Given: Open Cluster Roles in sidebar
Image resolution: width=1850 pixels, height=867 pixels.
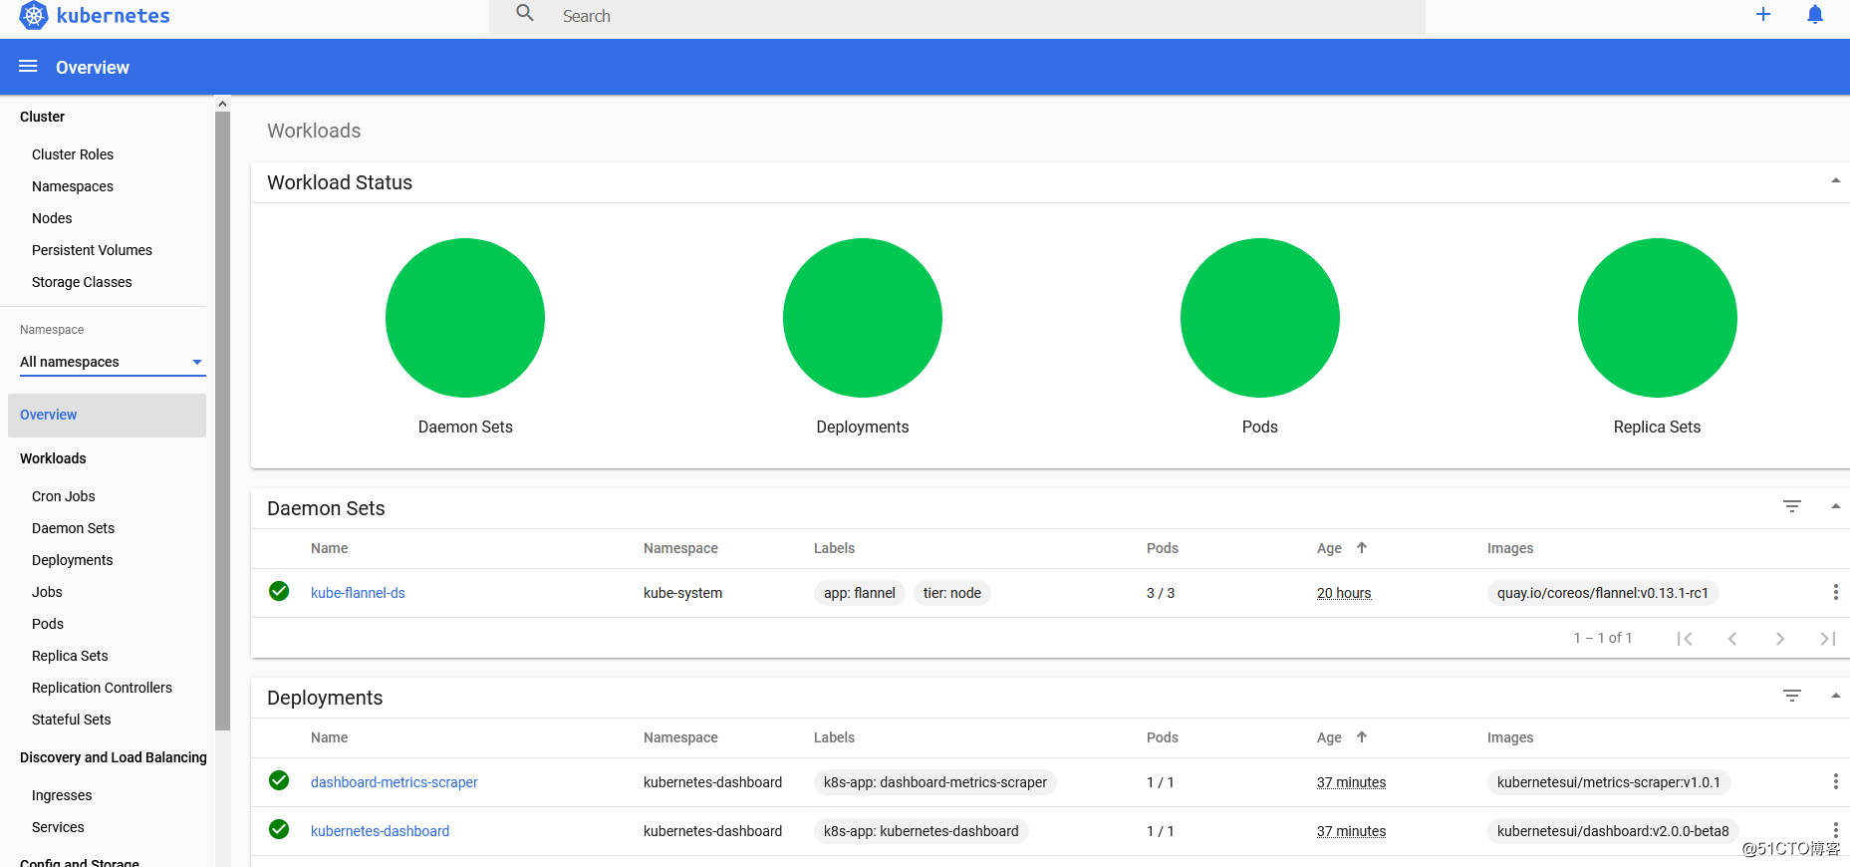Looking at the screenshot, I should click(x=73, y=154).
